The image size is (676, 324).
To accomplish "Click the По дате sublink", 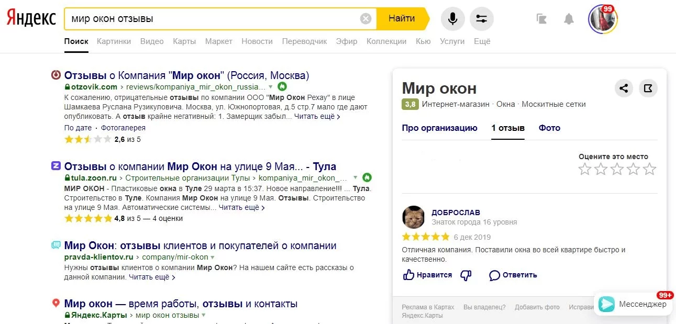I will 77,128.
